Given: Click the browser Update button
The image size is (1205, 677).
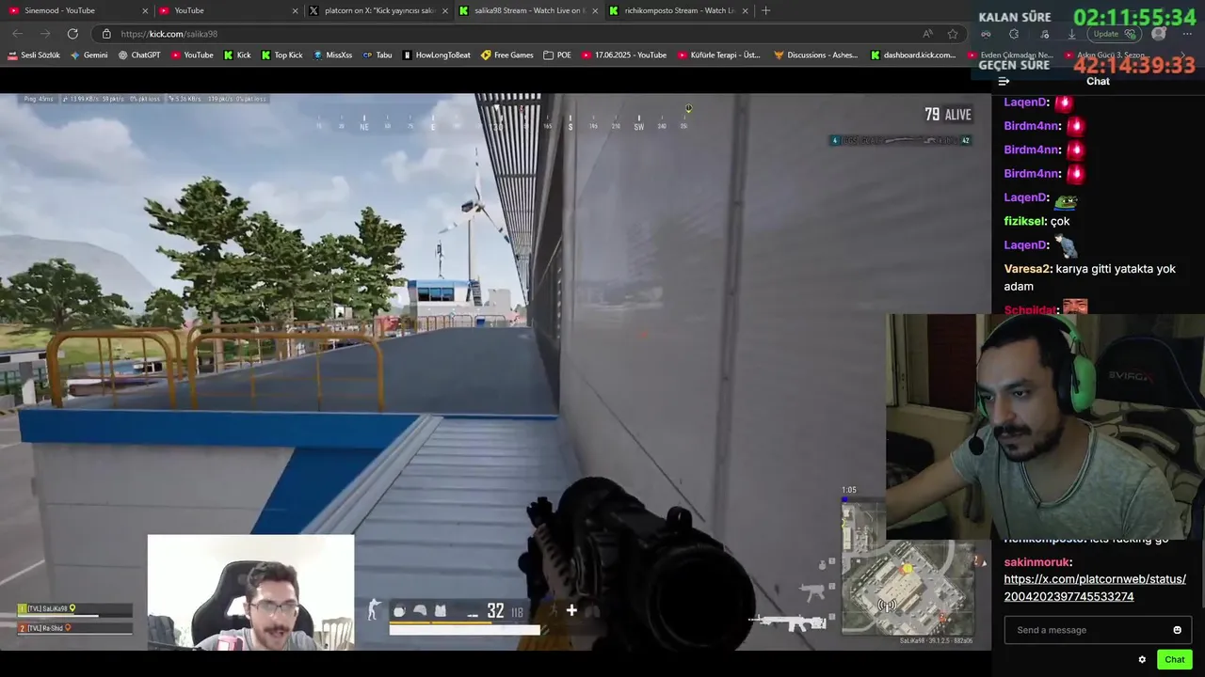Looking at the screenshot, I should pos(1117,34).
